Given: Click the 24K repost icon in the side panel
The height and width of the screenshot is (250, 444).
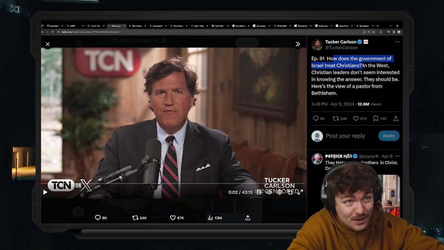Looking at the screenshot, I should pyautogui.click(x=340, y=118).
